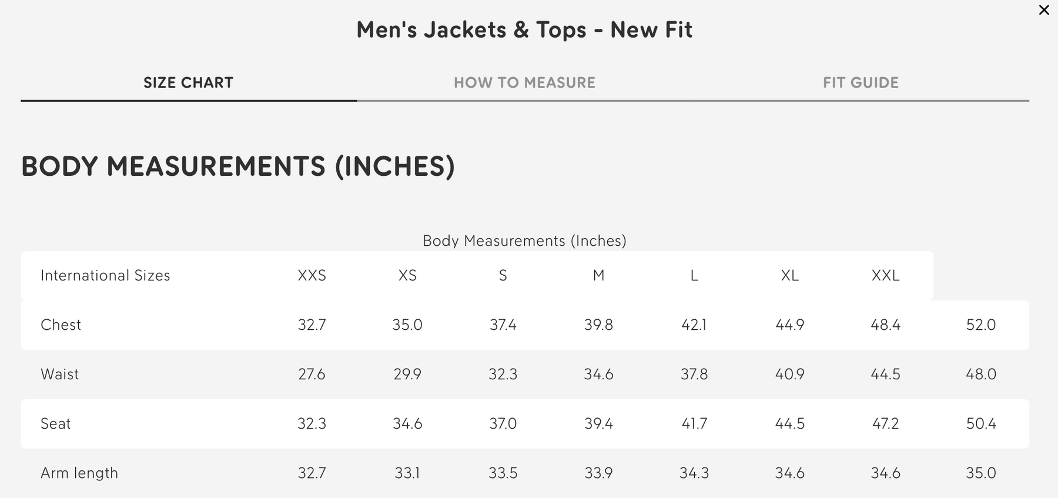Click the 48.0 waist measurement value
This screenshot has height=498, width=1058.
click(981, 375)
